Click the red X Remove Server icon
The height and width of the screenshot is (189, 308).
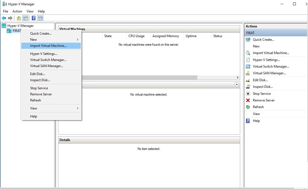(248, 100)
